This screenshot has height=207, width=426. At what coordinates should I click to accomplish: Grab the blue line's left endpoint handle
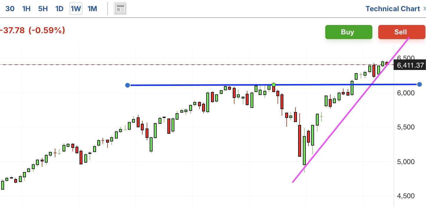point(128,85)
